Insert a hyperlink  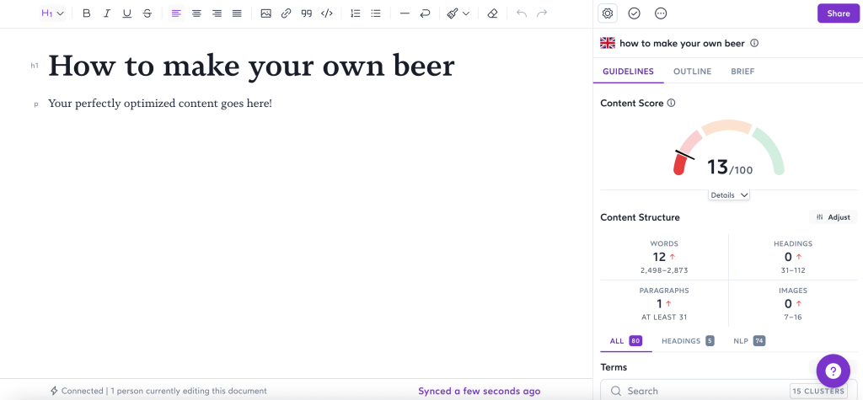pyautogui.click(x=287, y=13)
